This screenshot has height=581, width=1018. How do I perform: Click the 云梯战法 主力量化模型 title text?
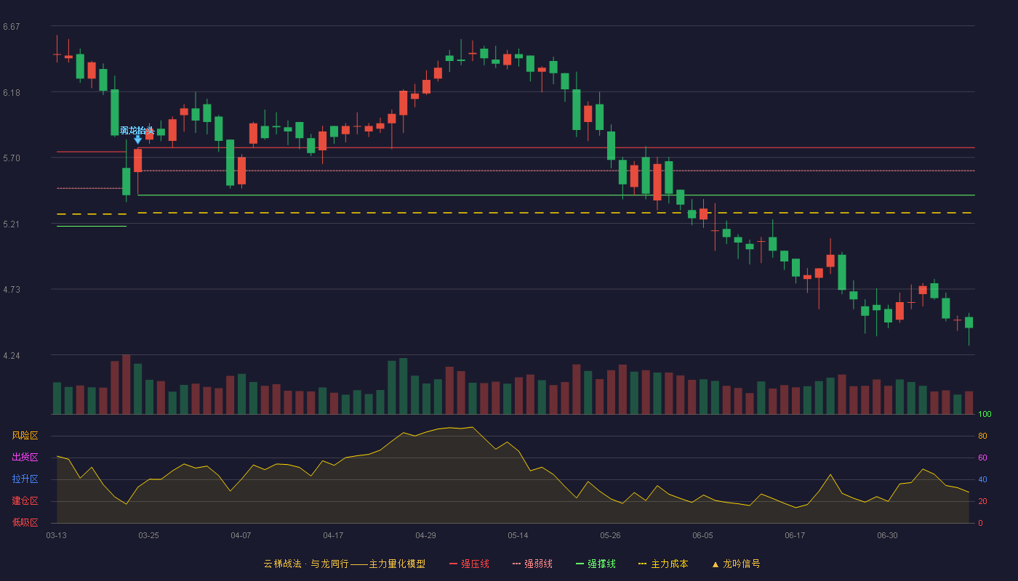click(x=344, y=564)
